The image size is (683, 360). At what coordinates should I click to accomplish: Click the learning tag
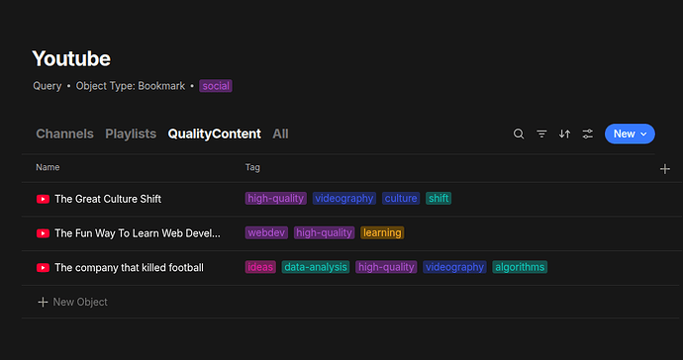pyautogui.click(x=382, y=232)
